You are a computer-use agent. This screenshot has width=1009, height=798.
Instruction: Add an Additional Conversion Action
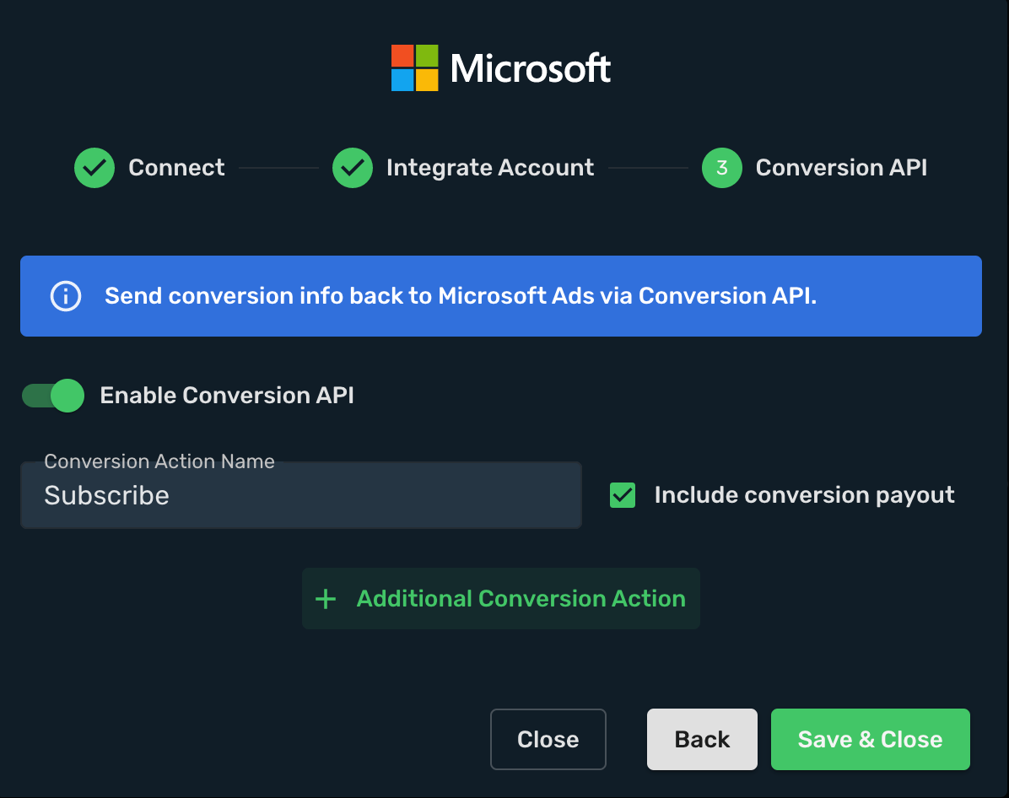coord(500,599)
